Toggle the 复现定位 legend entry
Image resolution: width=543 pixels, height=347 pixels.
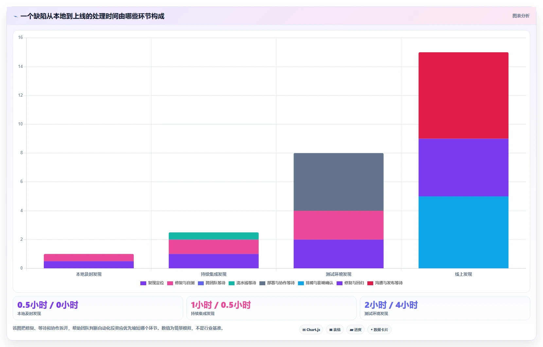pos(152,283)
